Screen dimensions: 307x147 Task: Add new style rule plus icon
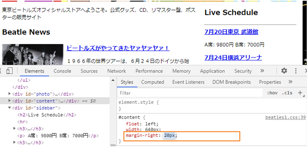(x=300, y=93)
